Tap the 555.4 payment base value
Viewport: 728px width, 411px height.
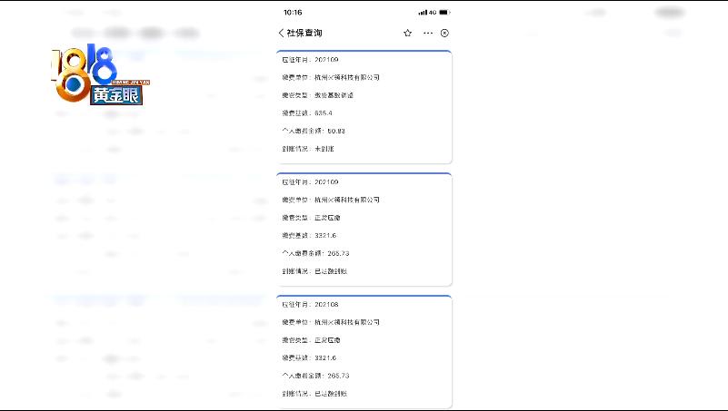coord(324,113)
